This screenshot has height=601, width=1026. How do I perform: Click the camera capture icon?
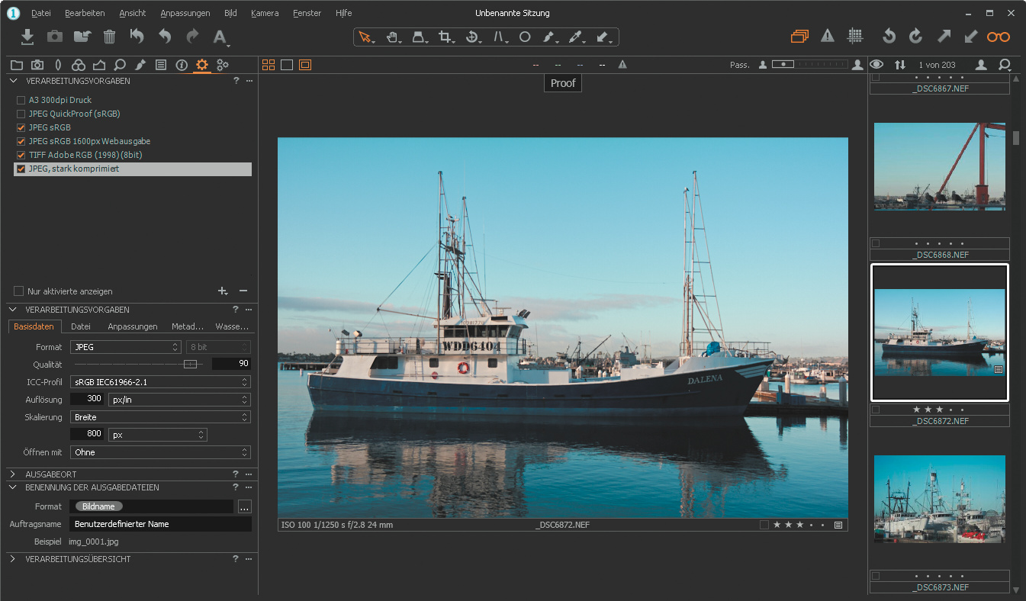point(55,37)
